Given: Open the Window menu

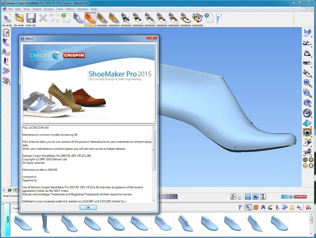Looking at the screenshot, I should pyautogui.click(x=82, y=9).
